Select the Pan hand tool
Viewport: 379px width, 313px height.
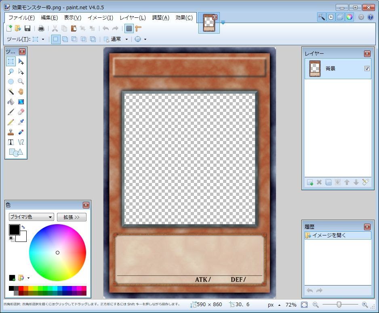pos(21,92)
